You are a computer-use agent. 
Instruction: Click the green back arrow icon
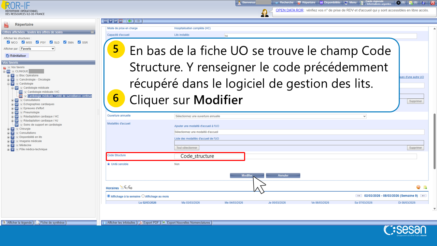[x=130, y=21]
